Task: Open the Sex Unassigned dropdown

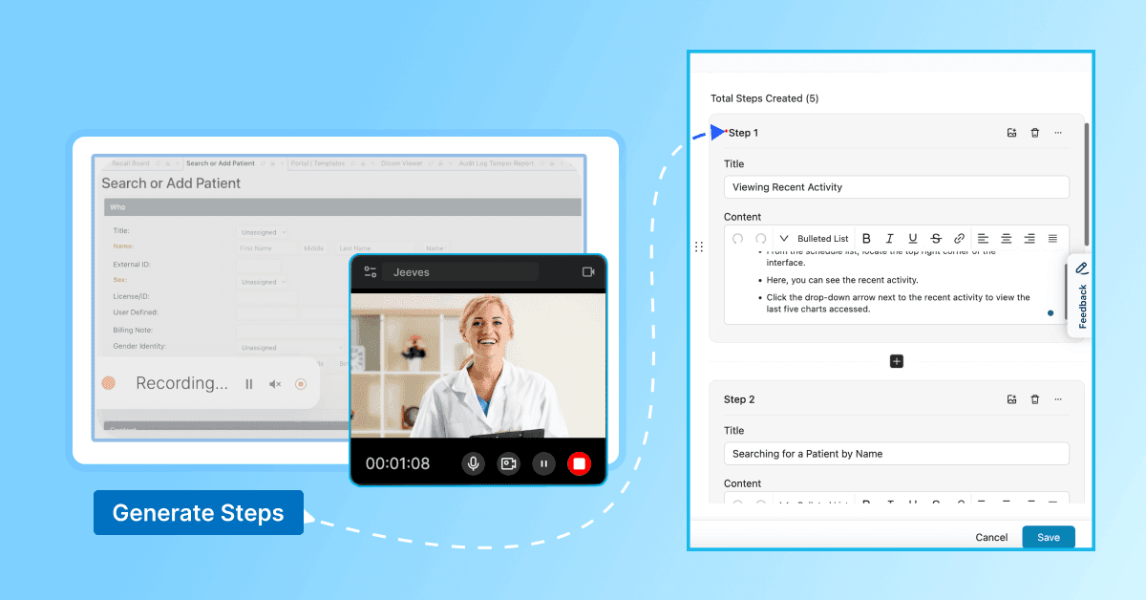Action: [263, 282]
